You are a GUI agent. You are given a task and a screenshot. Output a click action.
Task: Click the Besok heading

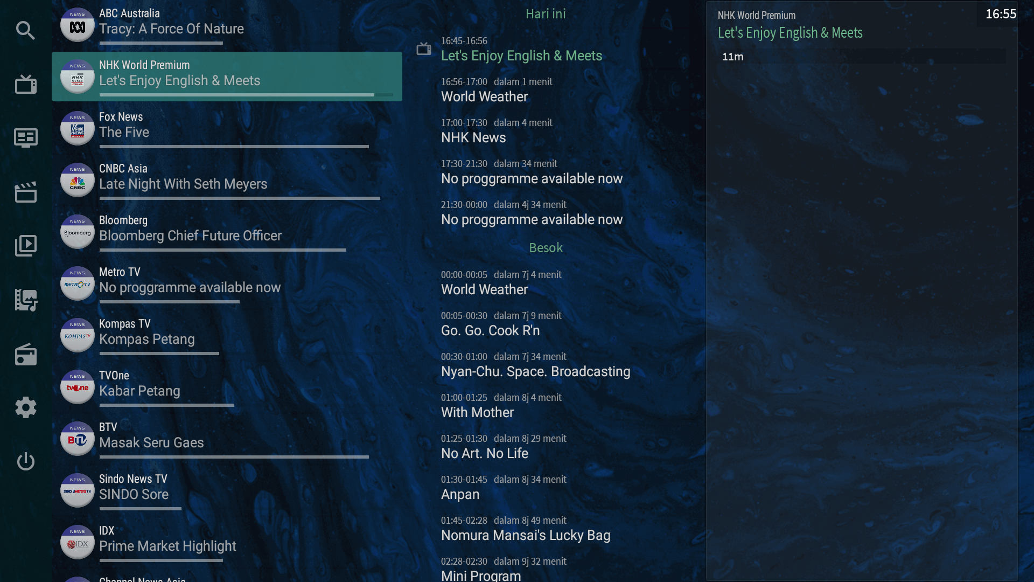(x=546, y=248)
